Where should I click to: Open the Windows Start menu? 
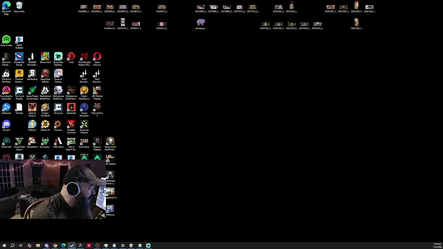[x=4, y=246]
